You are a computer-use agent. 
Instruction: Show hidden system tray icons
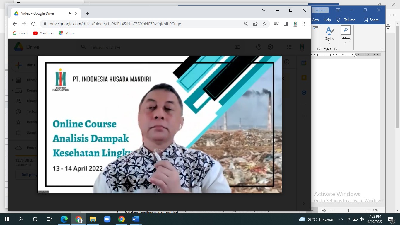point(341,219)
